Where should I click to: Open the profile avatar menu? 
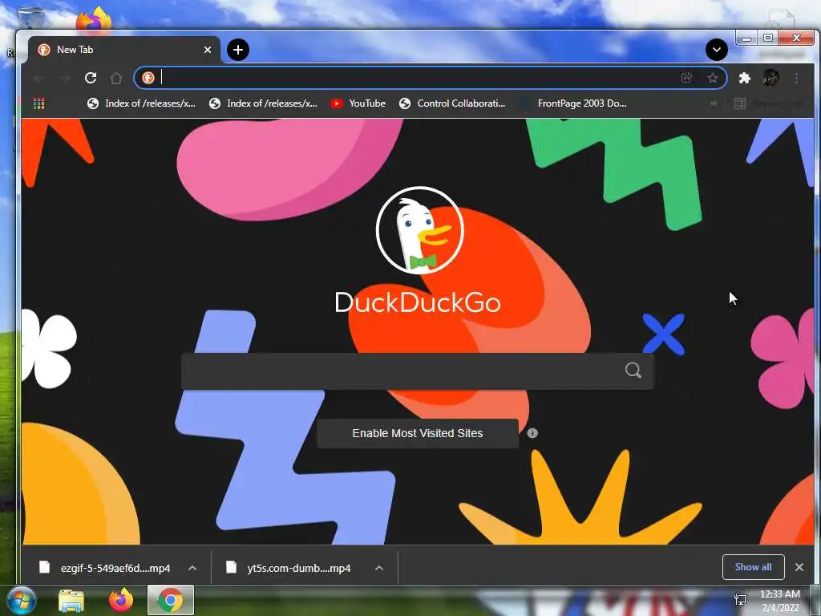(x=770, y=78)
